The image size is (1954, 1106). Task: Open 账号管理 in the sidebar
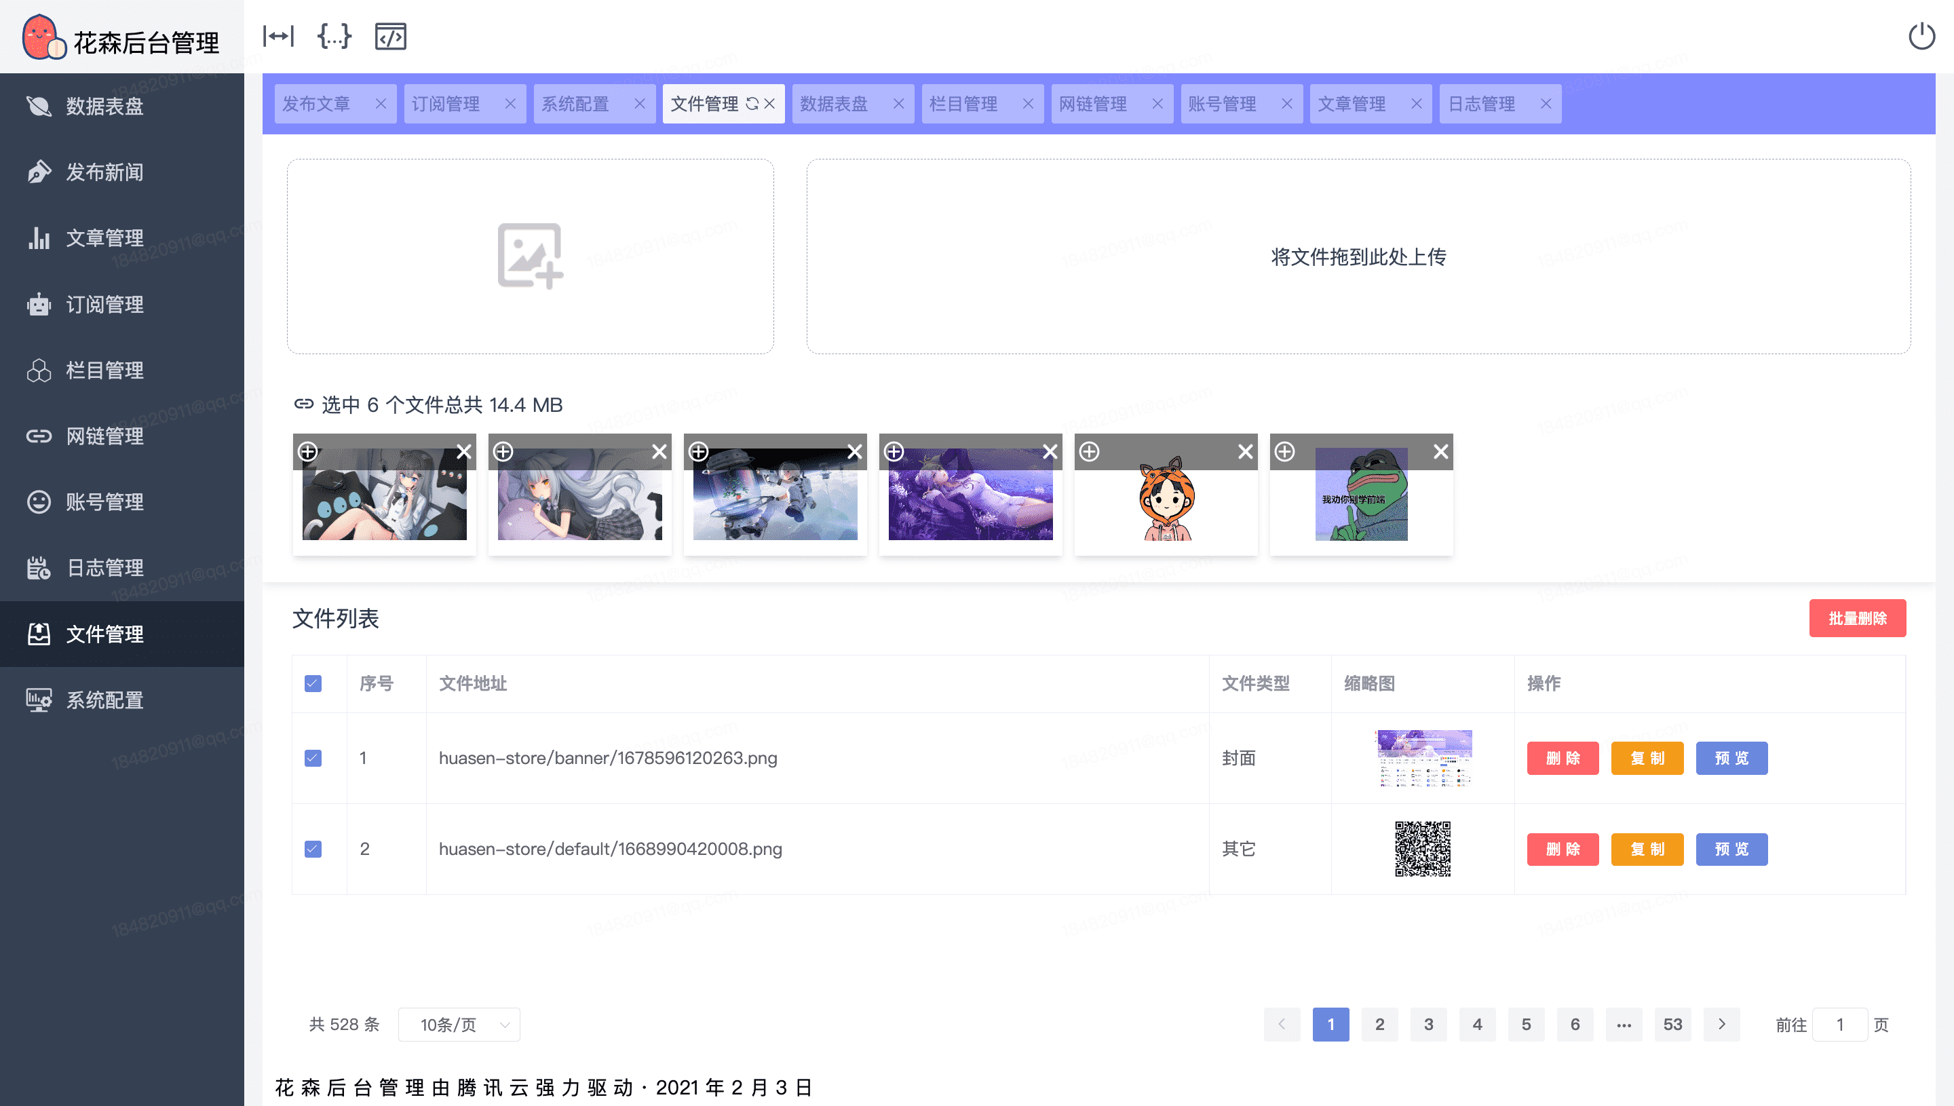tap(104, 502)
